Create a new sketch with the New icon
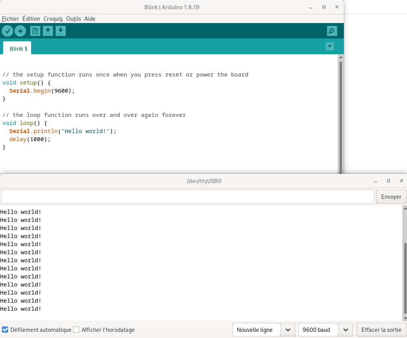This screenshot has width=407, height=338. 35,31
